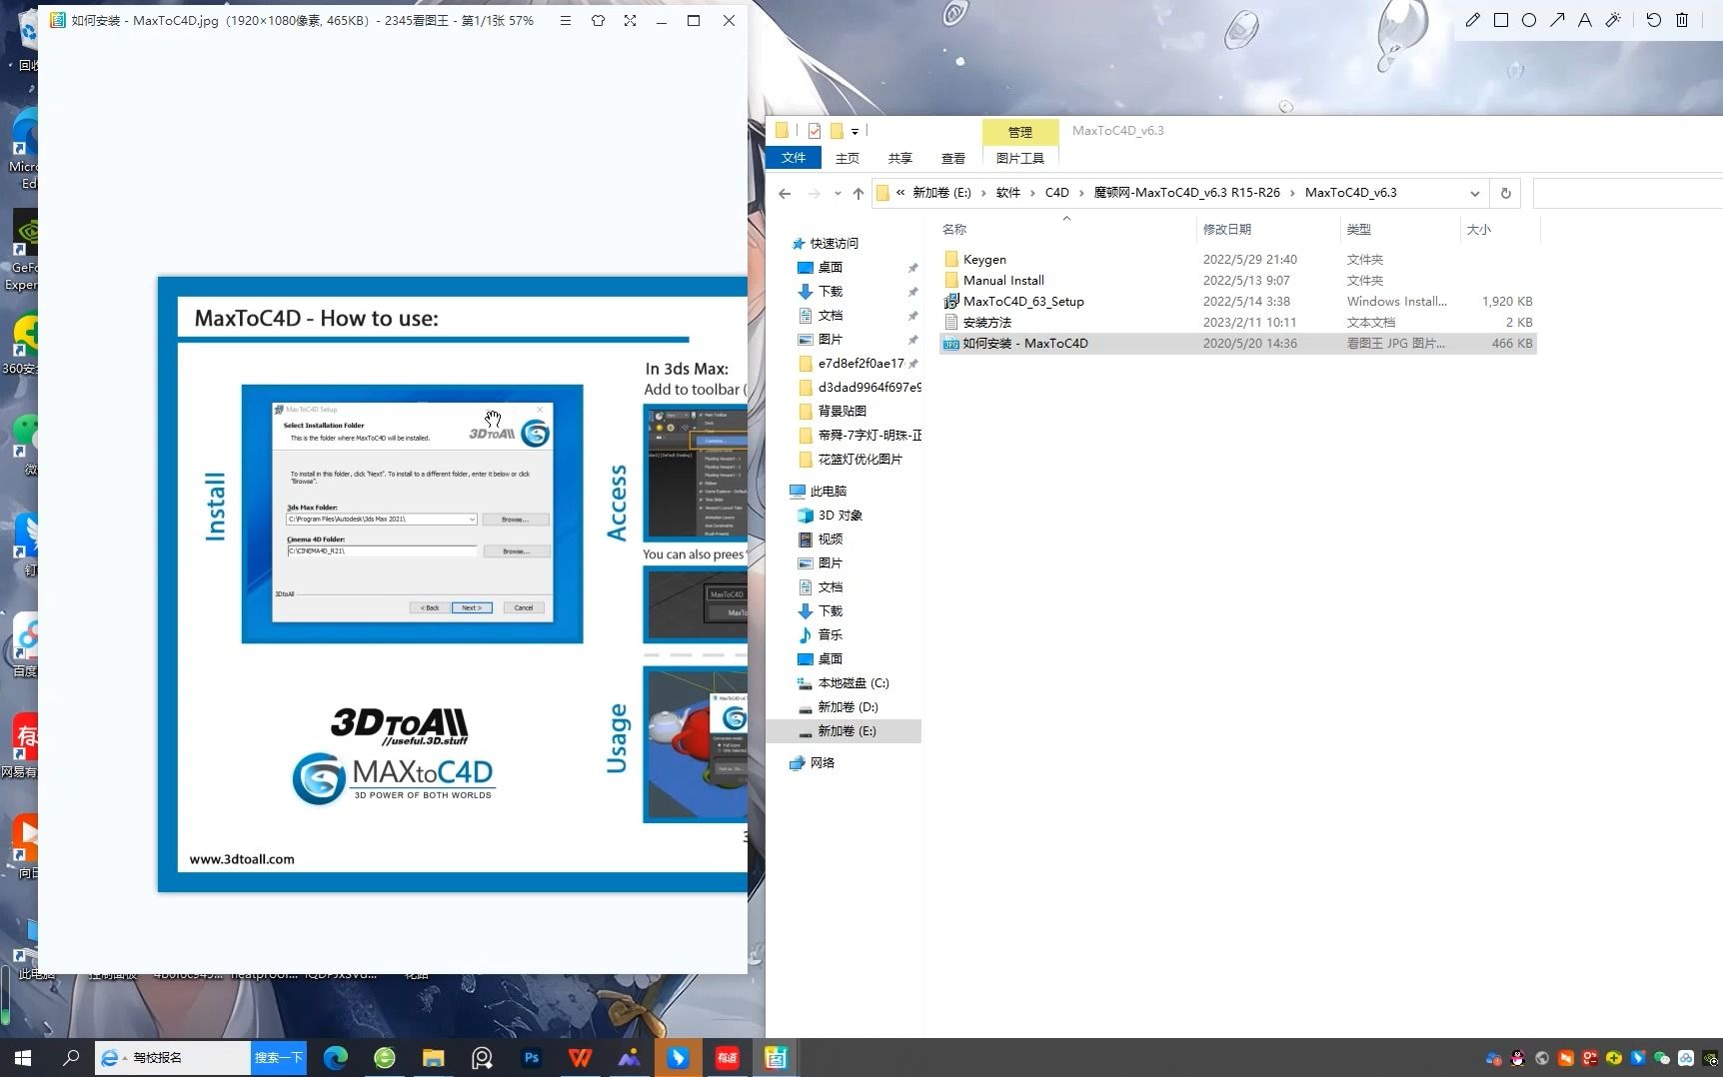Screen dimensions: 1723x1077
Task: Select the Keygen folder
Action: click(984, 260)
